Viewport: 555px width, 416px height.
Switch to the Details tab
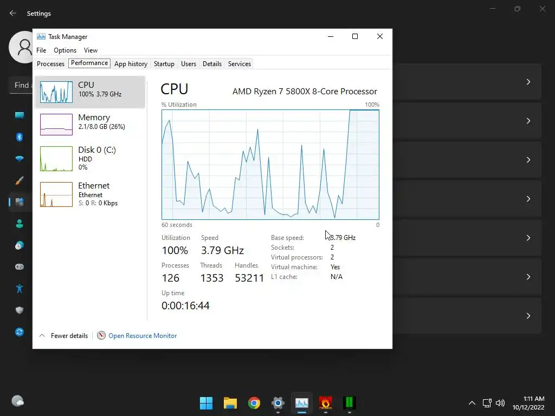pos(212,64)
